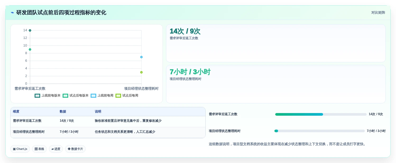Click the large 14次 / 9次 card value
This screenshot has width=396, height=163.
(185, 31)
